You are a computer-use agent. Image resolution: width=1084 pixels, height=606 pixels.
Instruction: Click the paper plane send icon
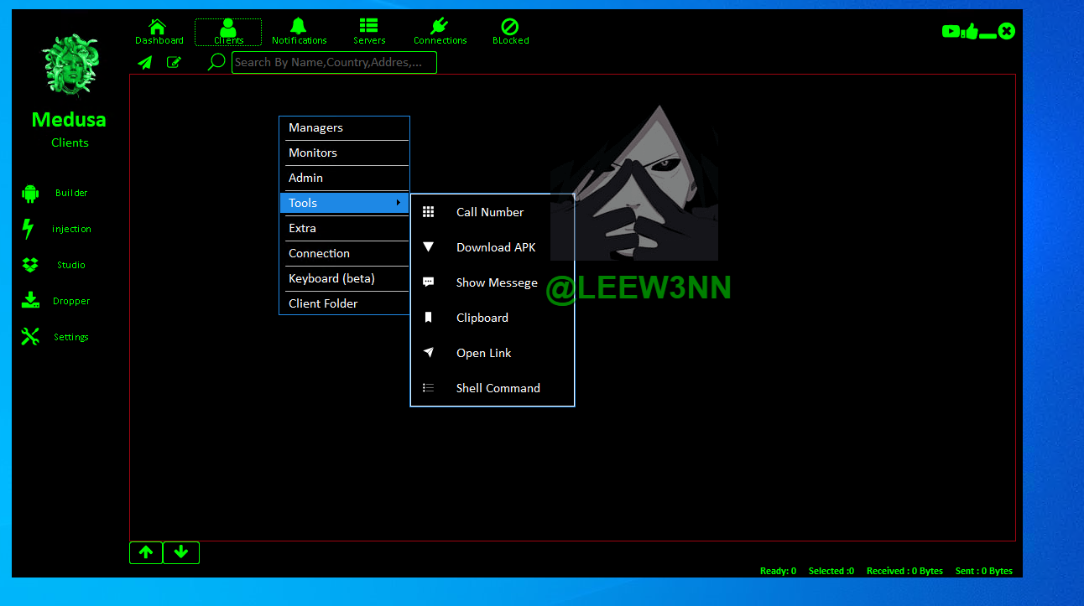coord(145,62)
